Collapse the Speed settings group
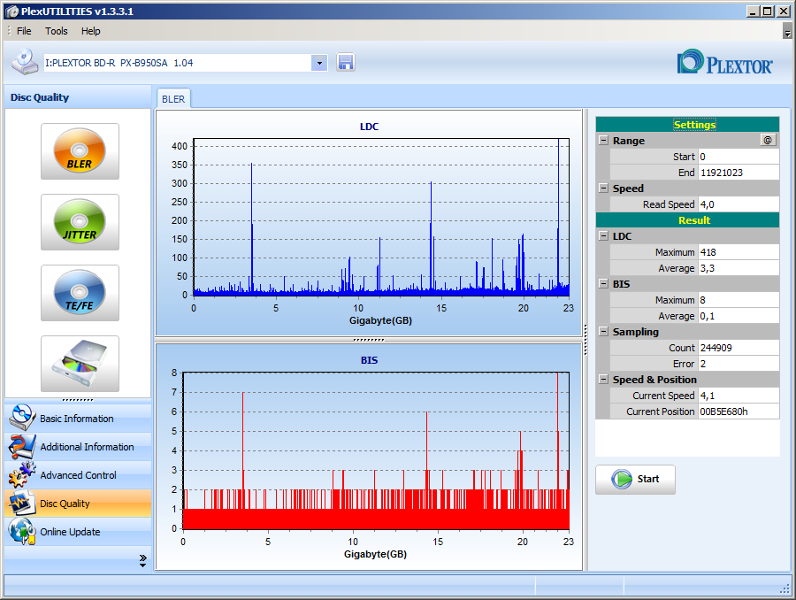The height and width of the screenshot is (600, 796). [x=603, y=188]
